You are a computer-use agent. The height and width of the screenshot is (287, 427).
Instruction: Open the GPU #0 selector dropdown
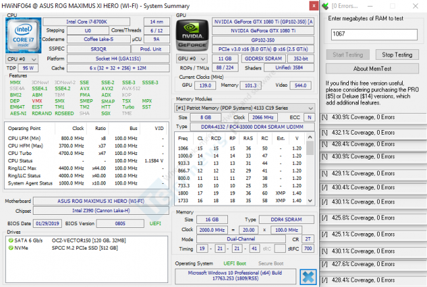(191, 59)
